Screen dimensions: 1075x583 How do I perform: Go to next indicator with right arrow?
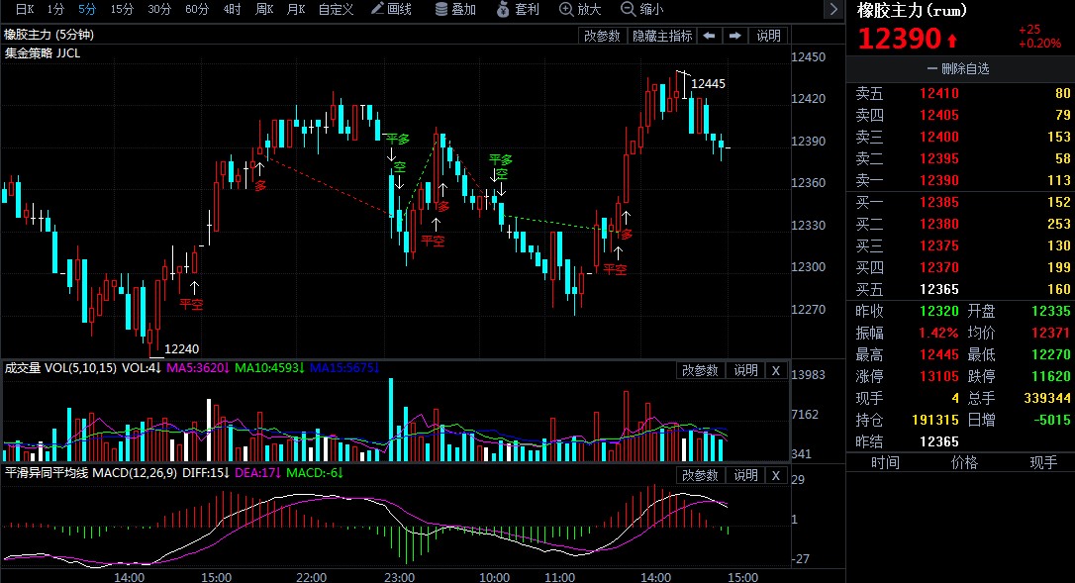[734, 36]
